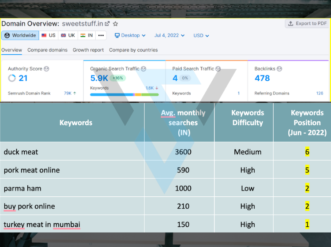Switch to Compare domains tab

coord(47,50)
